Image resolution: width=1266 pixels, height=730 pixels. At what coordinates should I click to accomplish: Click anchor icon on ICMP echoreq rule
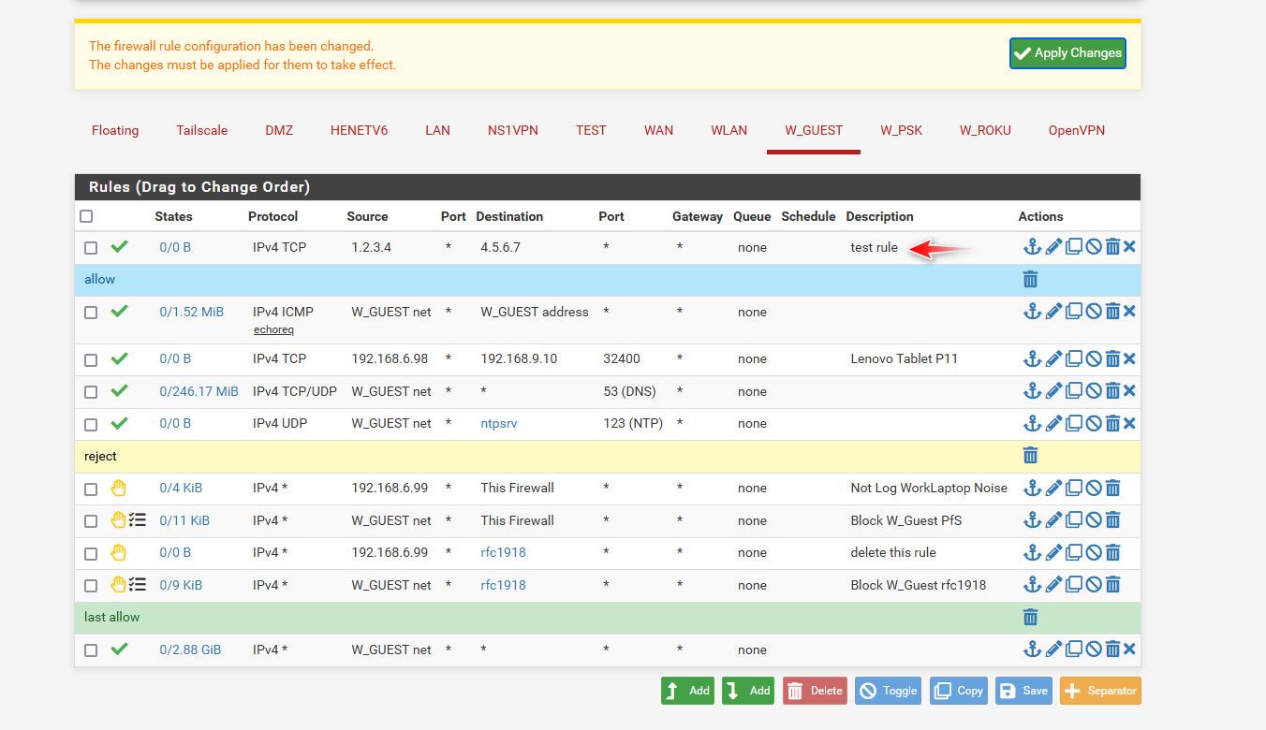1032,312
